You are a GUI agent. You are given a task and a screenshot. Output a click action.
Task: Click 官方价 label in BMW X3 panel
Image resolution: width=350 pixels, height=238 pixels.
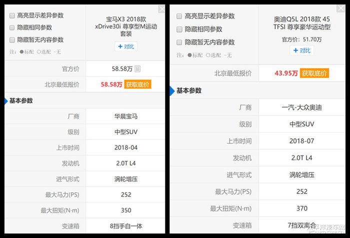70,69
